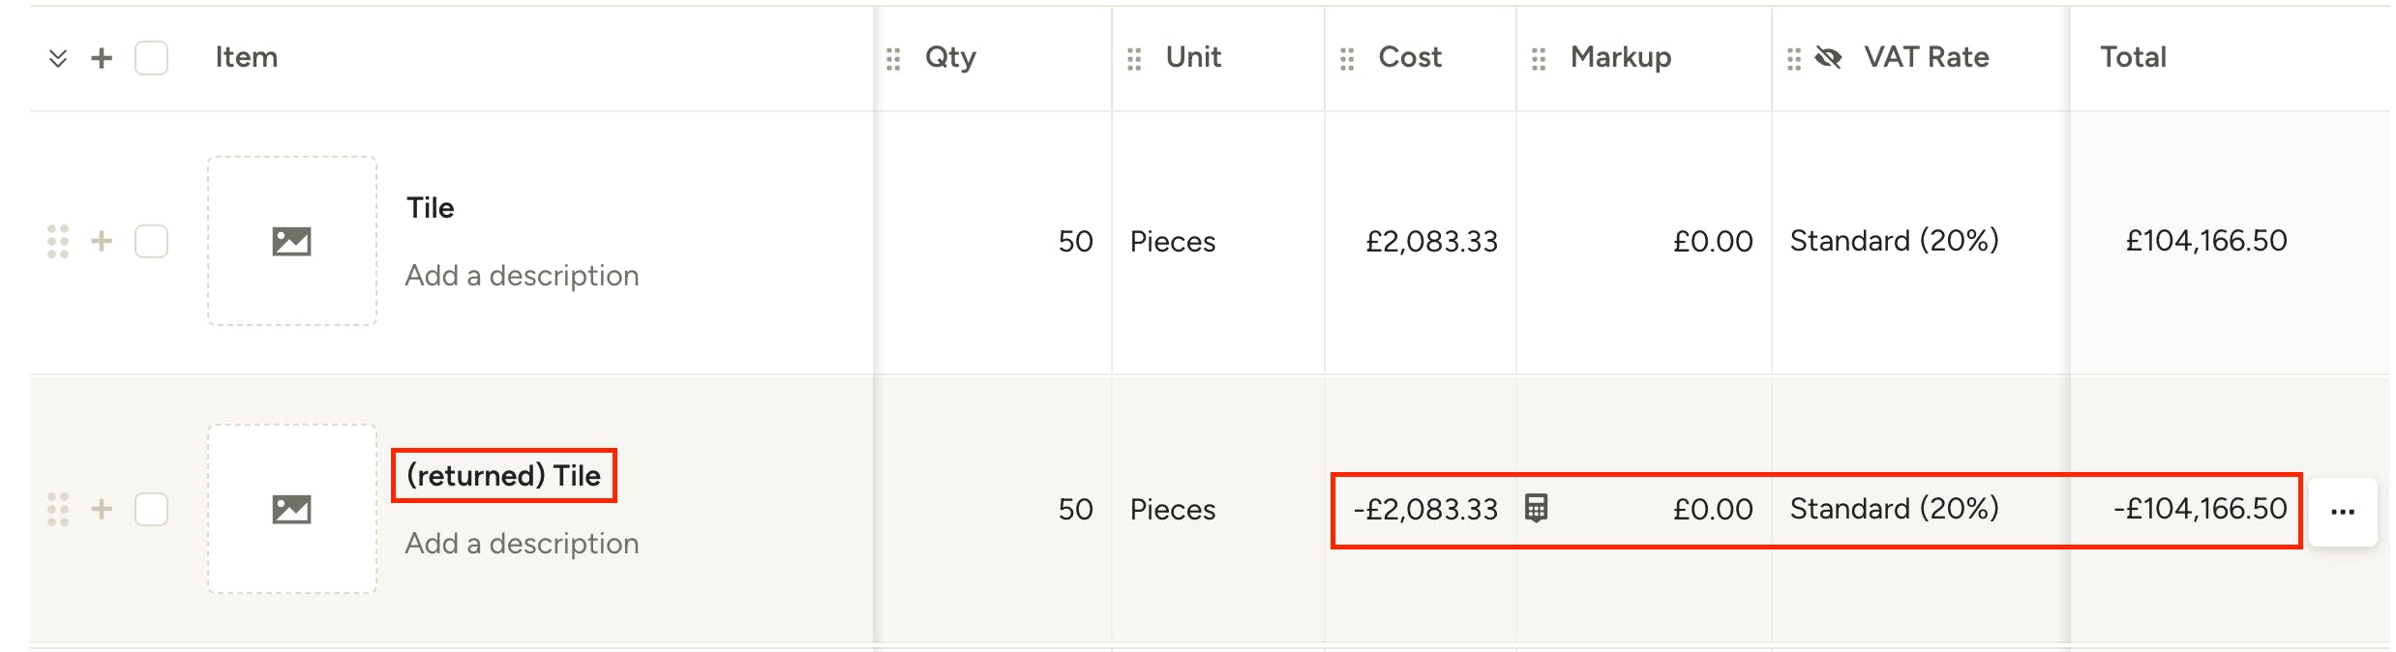Click the header plus icon to add item
This screenshot has width=2396, height=652.
102,58
